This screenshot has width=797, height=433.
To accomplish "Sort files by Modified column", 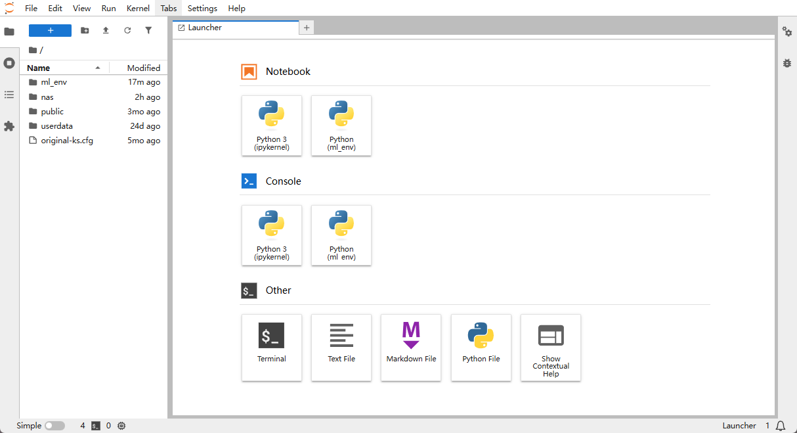I will (139, 68).
